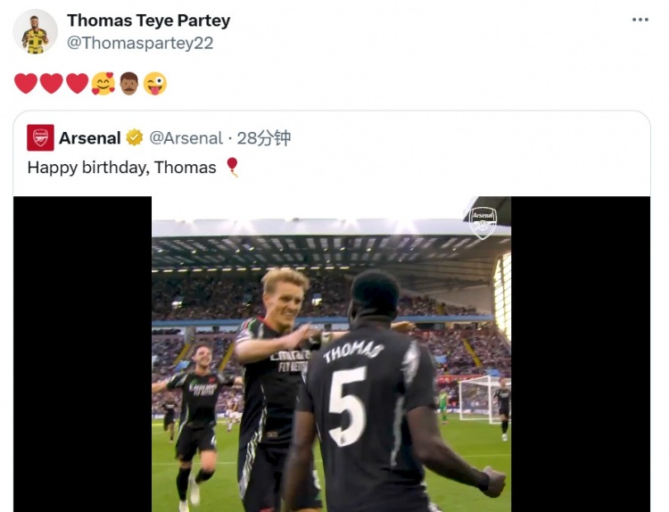Click the smiling face with hearts emoji
Screen dimensions: 669x512
[x=103, y=84]
